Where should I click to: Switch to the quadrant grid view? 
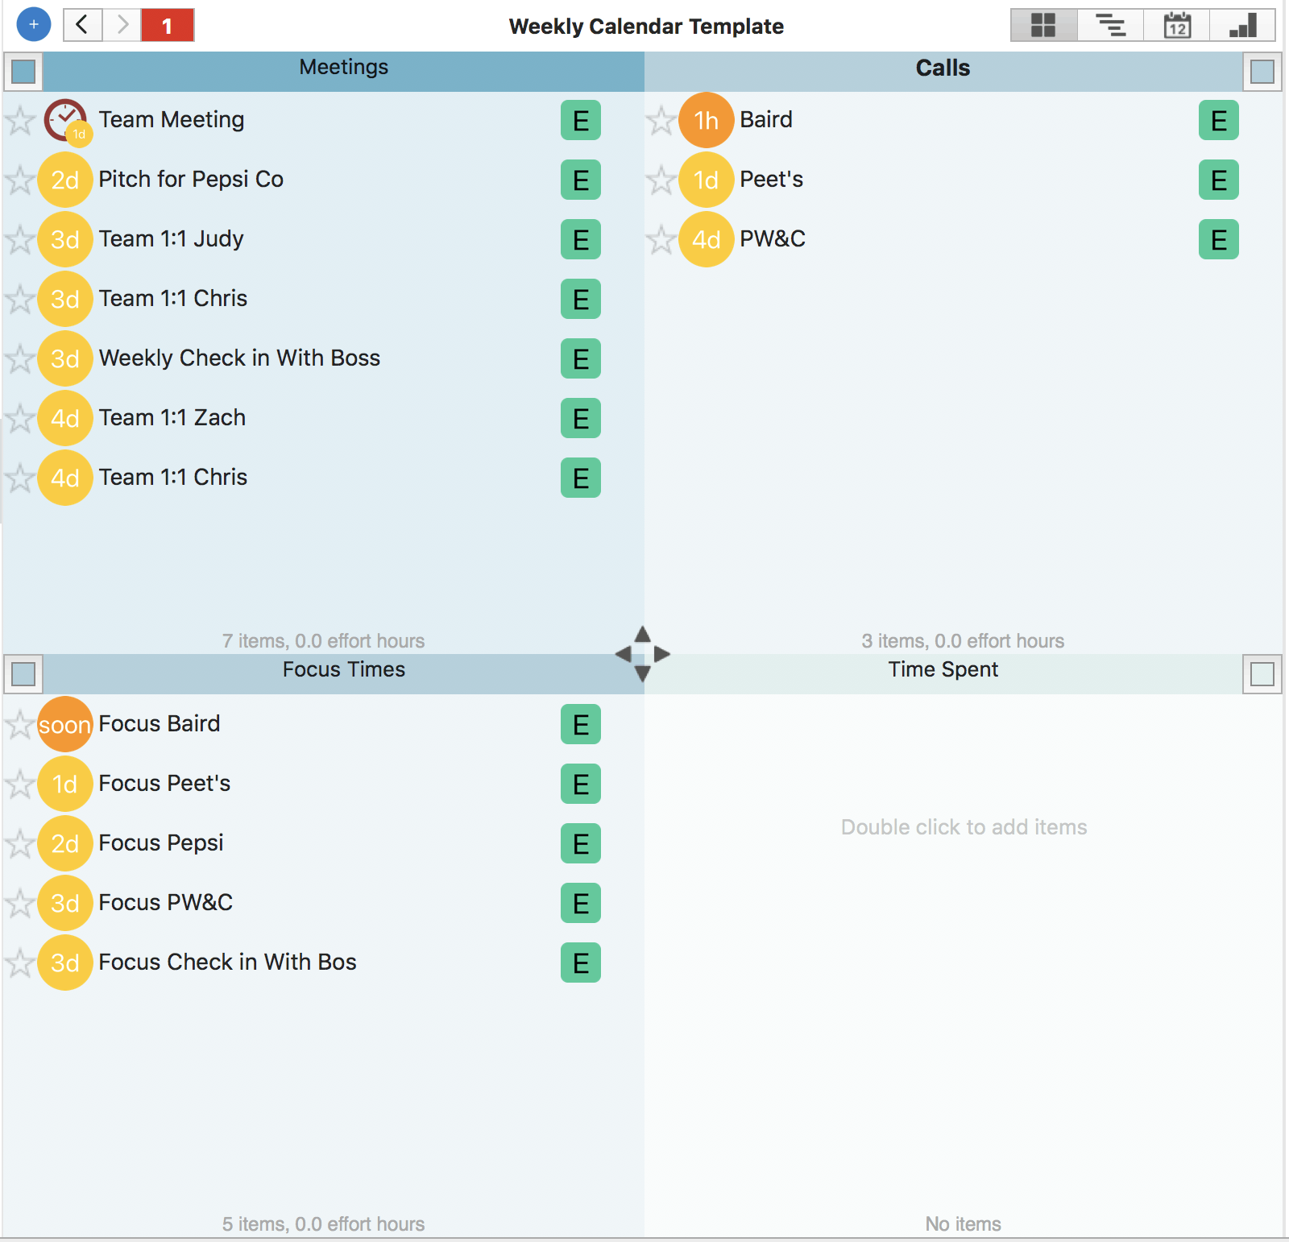[x=1043, y=25]
